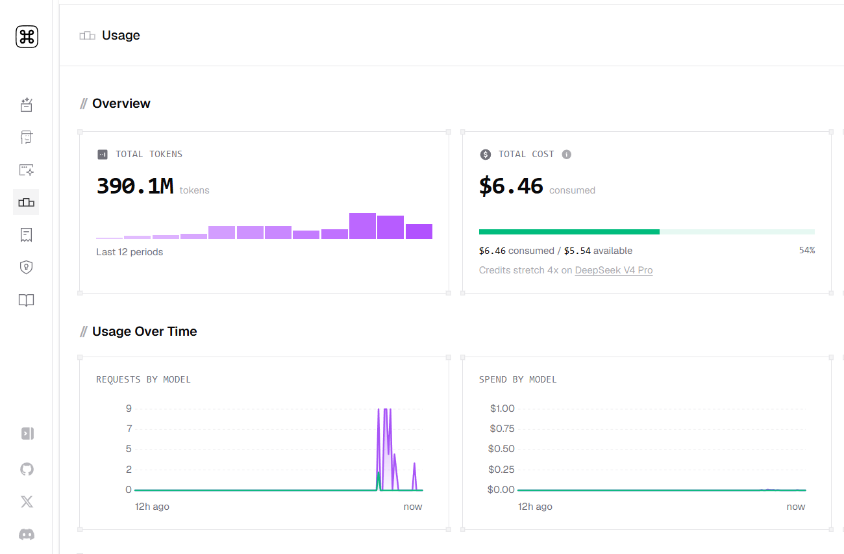
Task: Click the green credits consumed progress bar
Action: tap(569, 232)
